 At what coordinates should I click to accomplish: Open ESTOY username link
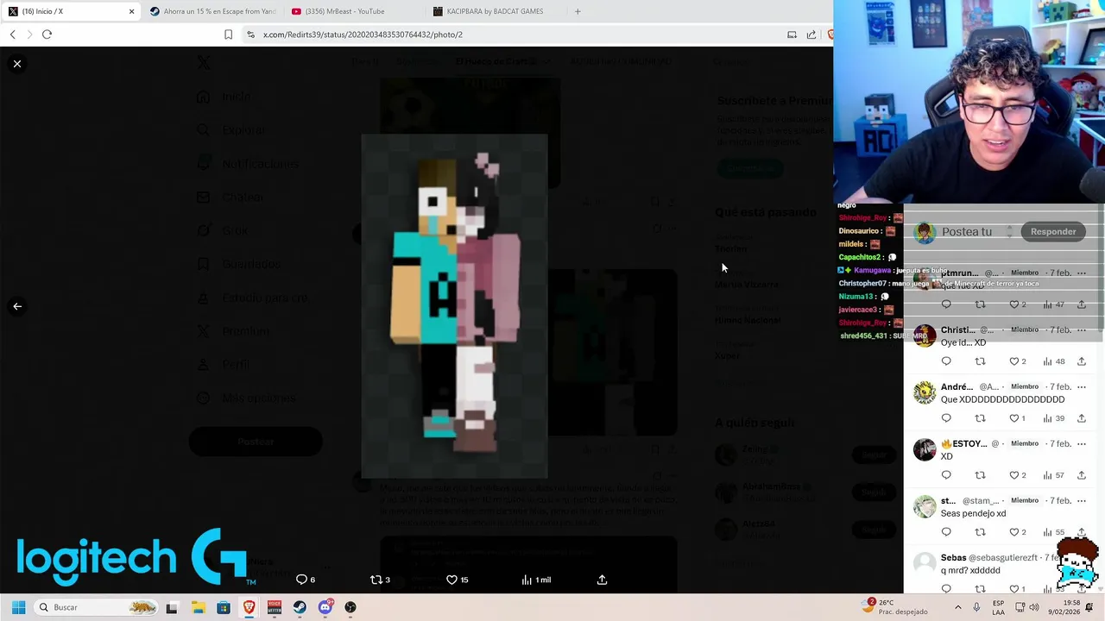point(963,443)
